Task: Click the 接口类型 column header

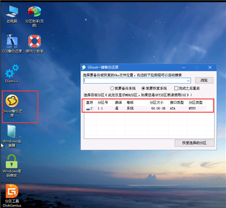Action: [x=177, y=102]
